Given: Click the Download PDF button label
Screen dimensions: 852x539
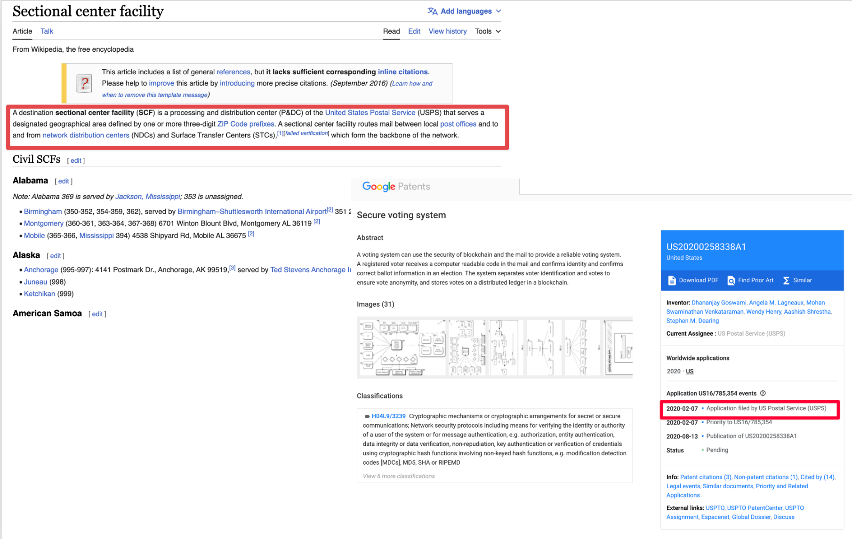Looking at the screenshot, I should (x=699, y=280).
